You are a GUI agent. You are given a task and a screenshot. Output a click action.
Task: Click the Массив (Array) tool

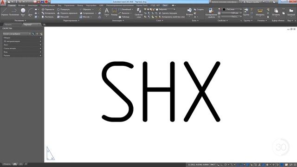(84, 17)
